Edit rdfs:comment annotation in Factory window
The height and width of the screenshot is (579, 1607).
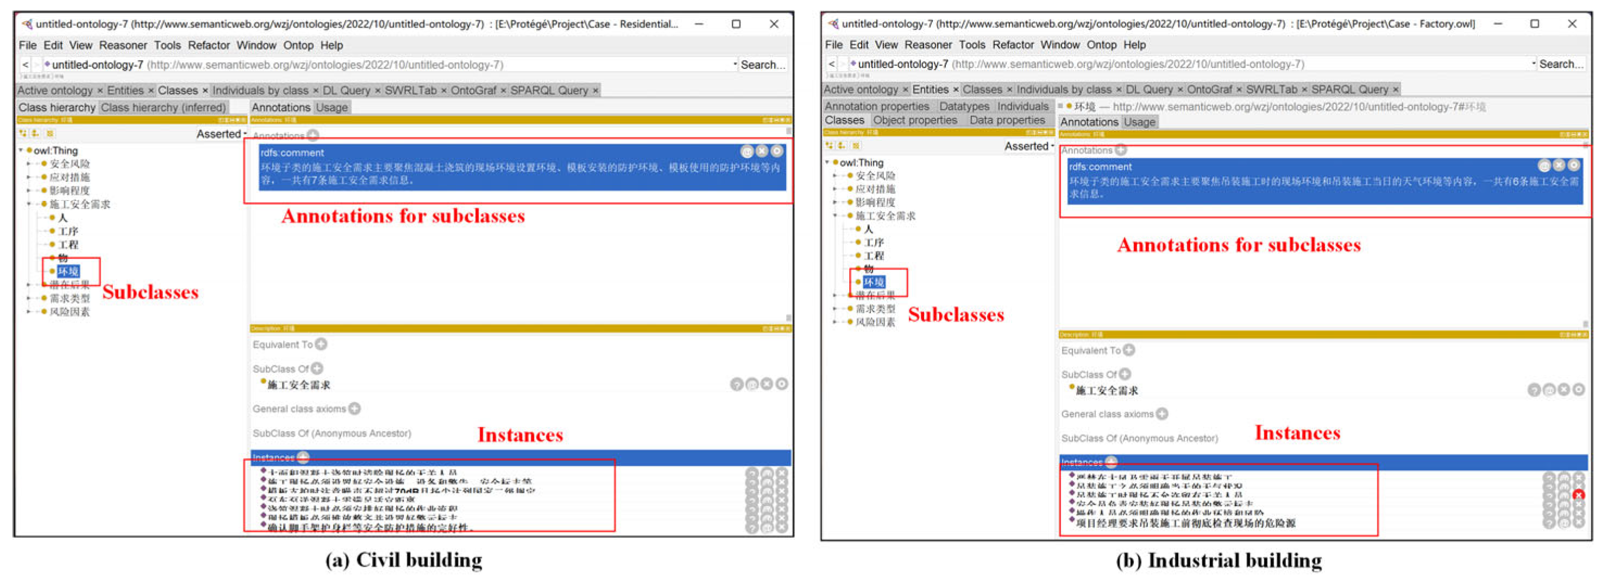1574,165
